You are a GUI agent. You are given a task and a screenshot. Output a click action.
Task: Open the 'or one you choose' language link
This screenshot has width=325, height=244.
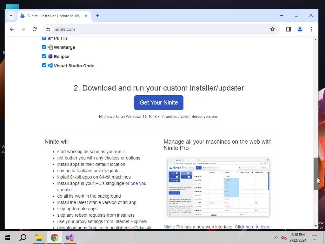[102, 186]
